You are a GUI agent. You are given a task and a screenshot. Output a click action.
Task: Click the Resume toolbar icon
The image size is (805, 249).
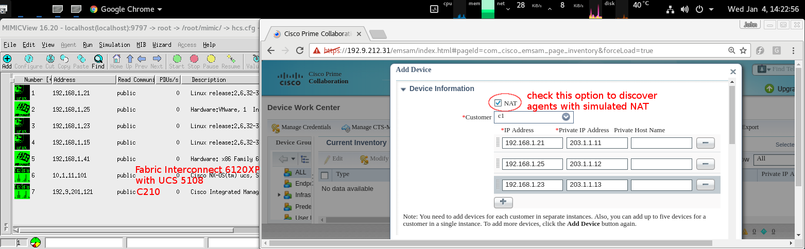pyautogui.click(x=231, y=62)
